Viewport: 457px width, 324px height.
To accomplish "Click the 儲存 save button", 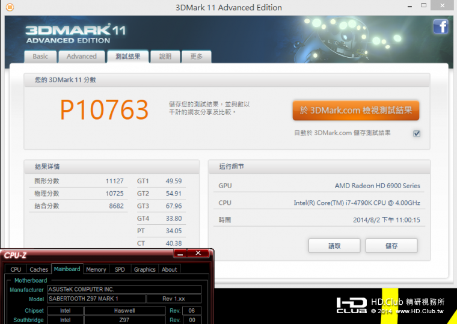I will 391,246.
